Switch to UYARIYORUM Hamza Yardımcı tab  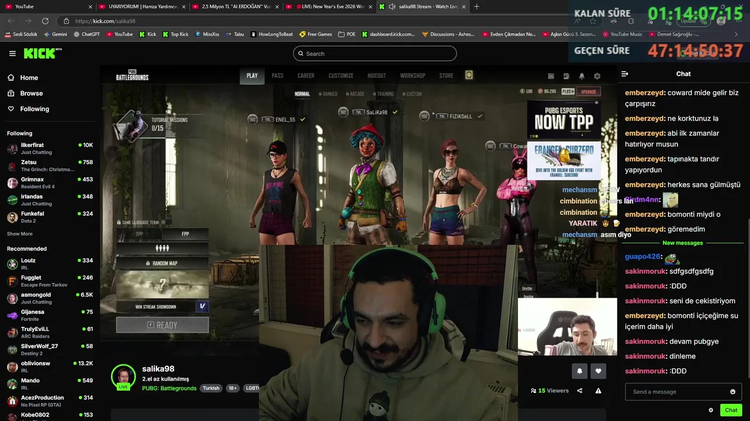pos(142,6)
